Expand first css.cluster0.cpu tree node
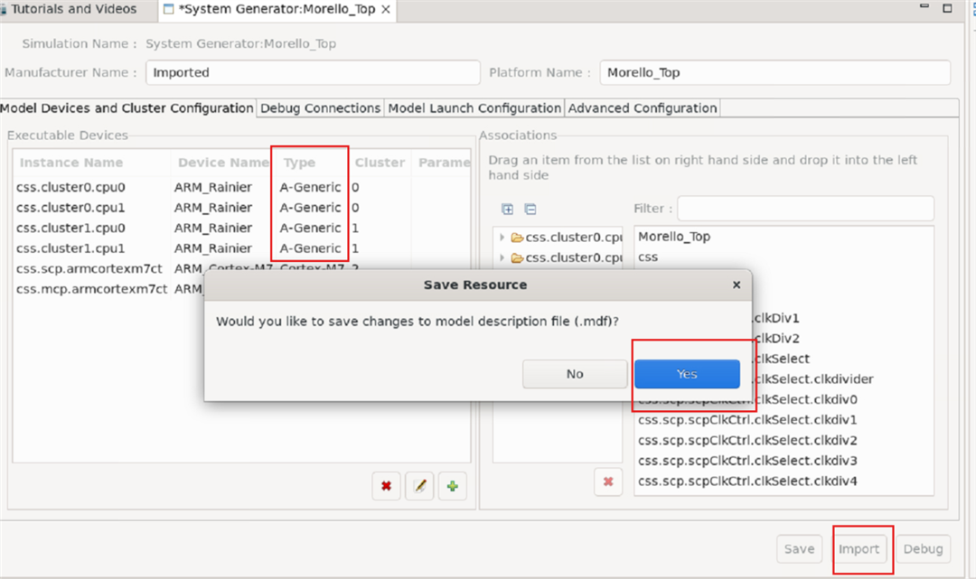Image resolution: width=976 pixels, height=579 pixels. point(502,238)
